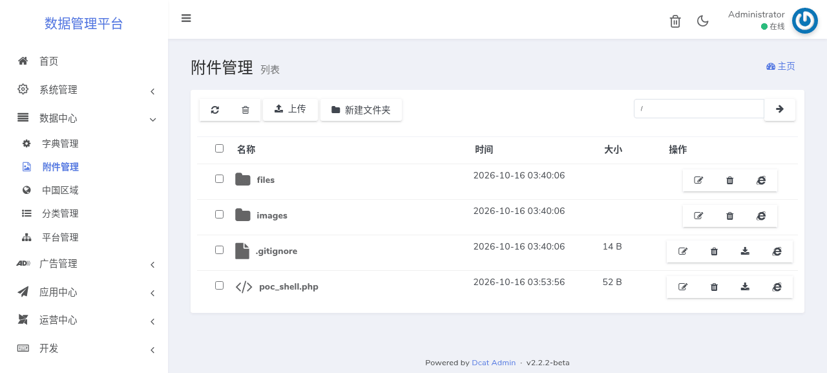This screenshot has height=373, width=827.
Task: Switch to dark mode with moon icon
Action: click(x=703, y=21)
